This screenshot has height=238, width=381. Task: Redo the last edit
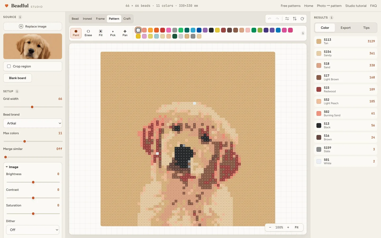(277, 19)
